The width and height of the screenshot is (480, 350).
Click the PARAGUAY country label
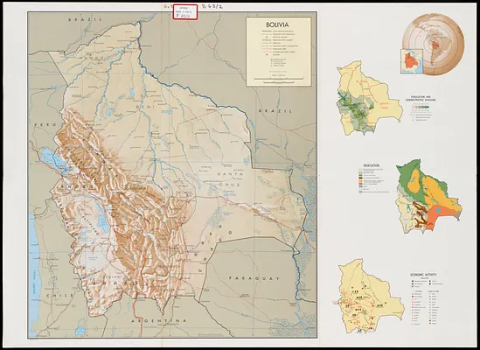point(254,278)
